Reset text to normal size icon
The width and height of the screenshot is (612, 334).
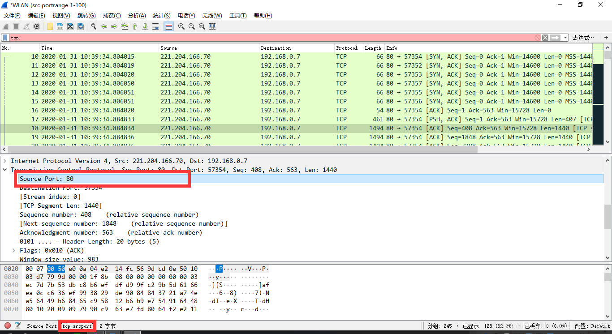202,26
